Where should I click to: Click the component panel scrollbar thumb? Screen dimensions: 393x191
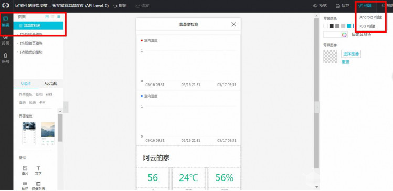tap(60, 128)
